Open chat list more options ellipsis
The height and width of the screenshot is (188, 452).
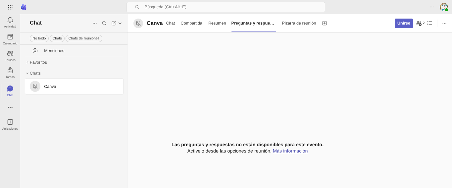95,23
